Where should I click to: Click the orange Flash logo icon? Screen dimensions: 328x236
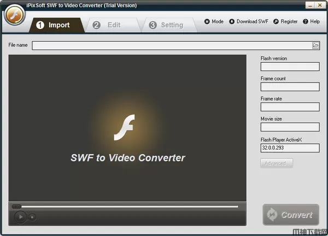point(15,15)
